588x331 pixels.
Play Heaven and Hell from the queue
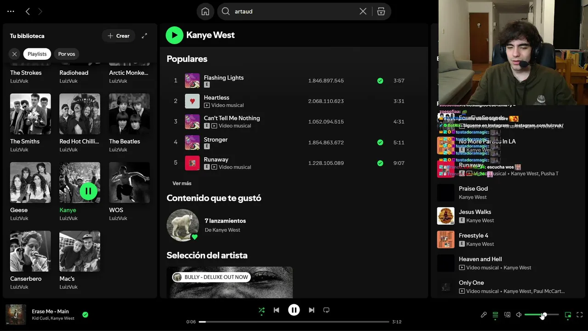tap(480, 259)
